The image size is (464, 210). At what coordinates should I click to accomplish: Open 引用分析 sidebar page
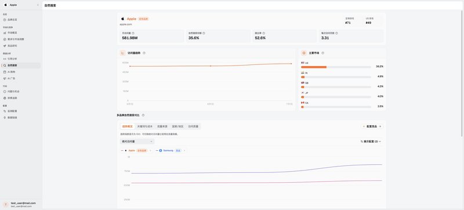click(x=21, y=59)
